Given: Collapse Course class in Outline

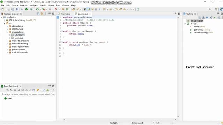Looking at the screenshot, I should [x=185, y=24].
